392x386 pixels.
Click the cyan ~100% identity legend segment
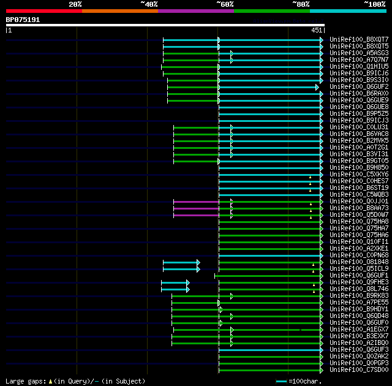[x=348, y=11]
